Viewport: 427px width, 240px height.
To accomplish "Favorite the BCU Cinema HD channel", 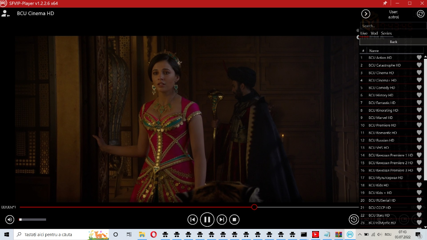I will 419,72.
